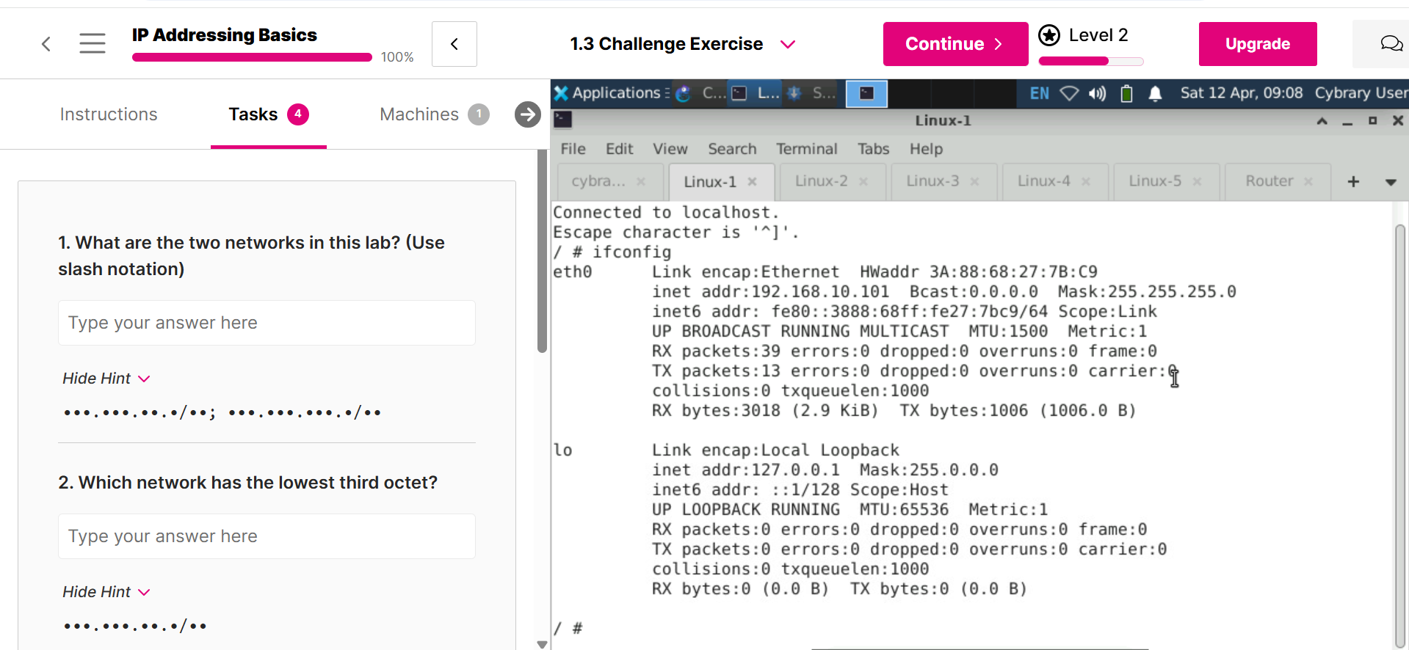Open the chat bubble icon
This screenshot has width=1409, height=650.
[x=1391, y=44]
